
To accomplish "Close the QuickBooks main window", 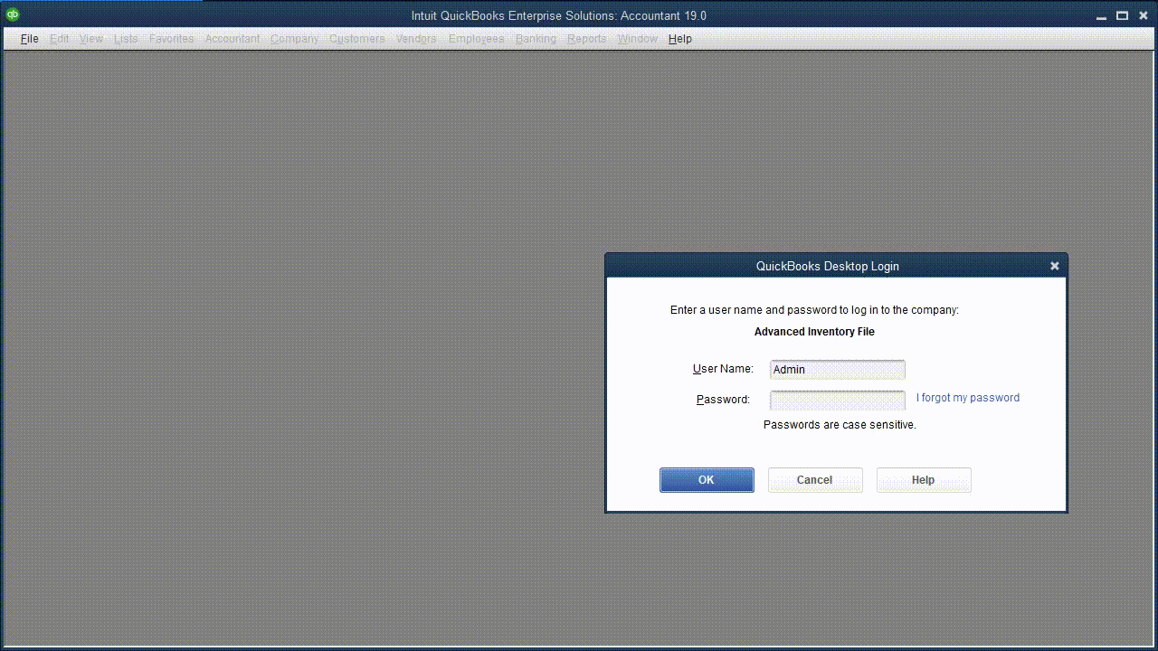I will click(x=1143, y=15).
